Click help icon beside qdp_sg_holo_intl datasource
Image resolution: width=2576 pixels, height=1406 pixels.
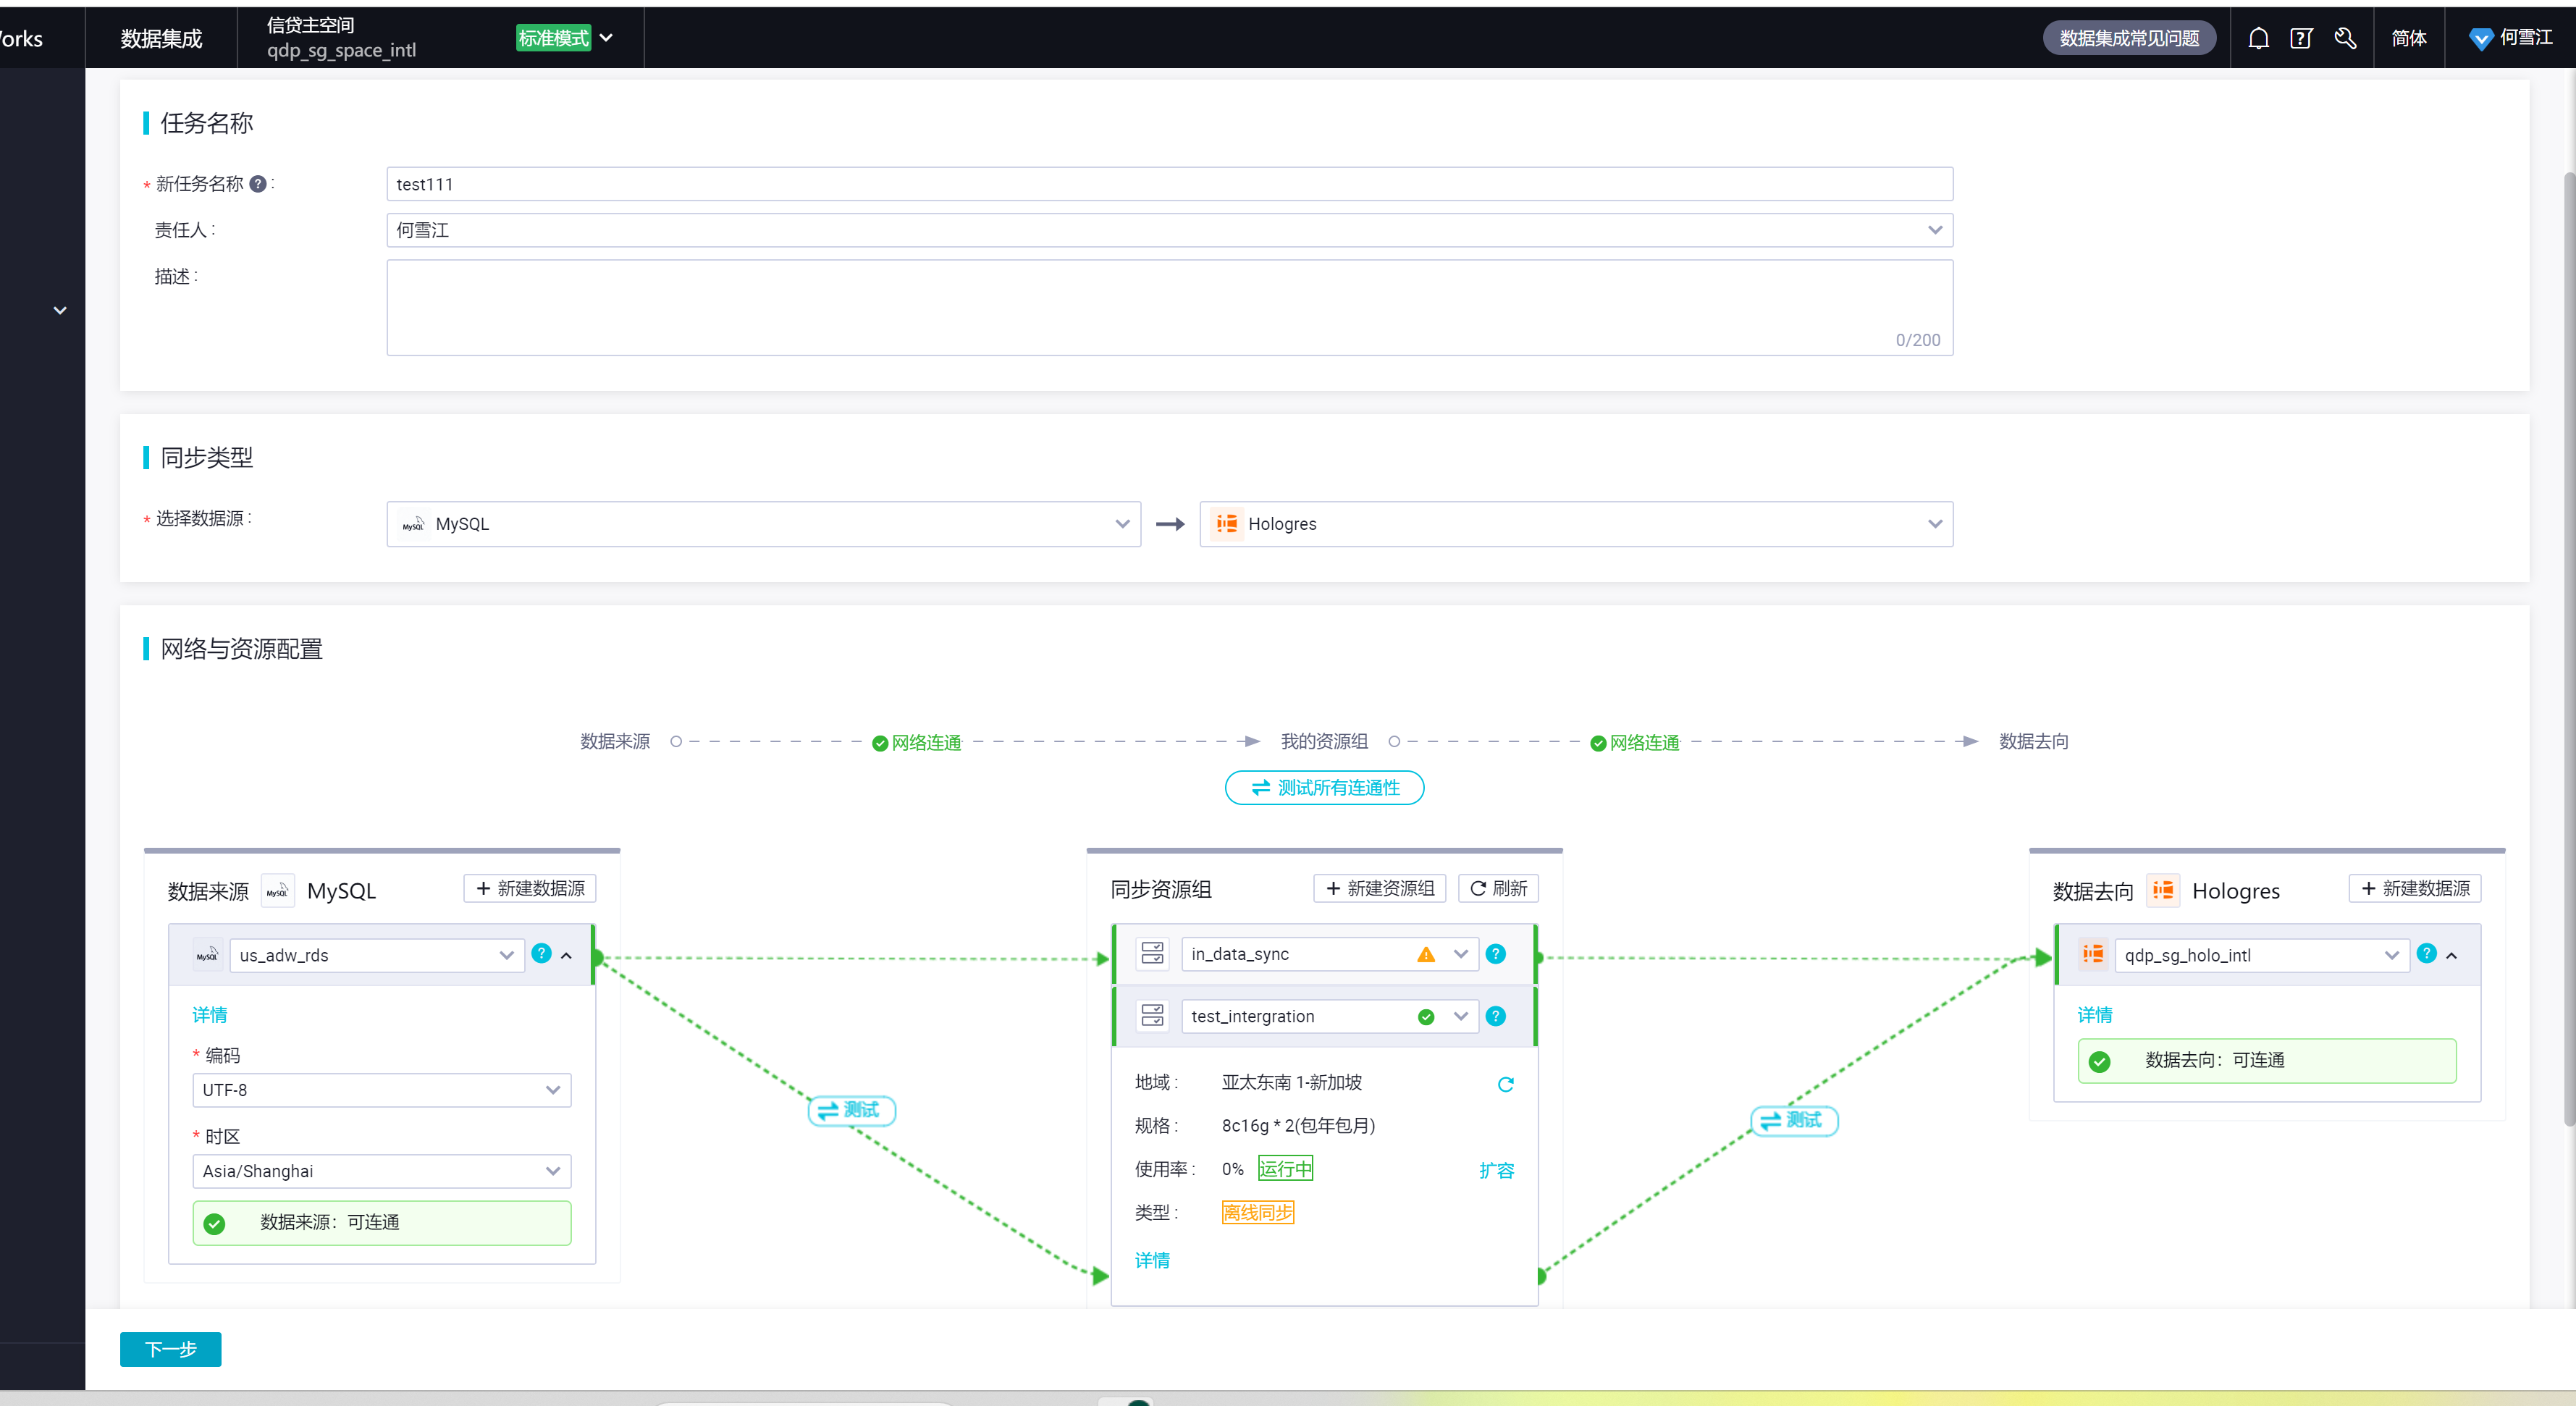click(2426, 953)
